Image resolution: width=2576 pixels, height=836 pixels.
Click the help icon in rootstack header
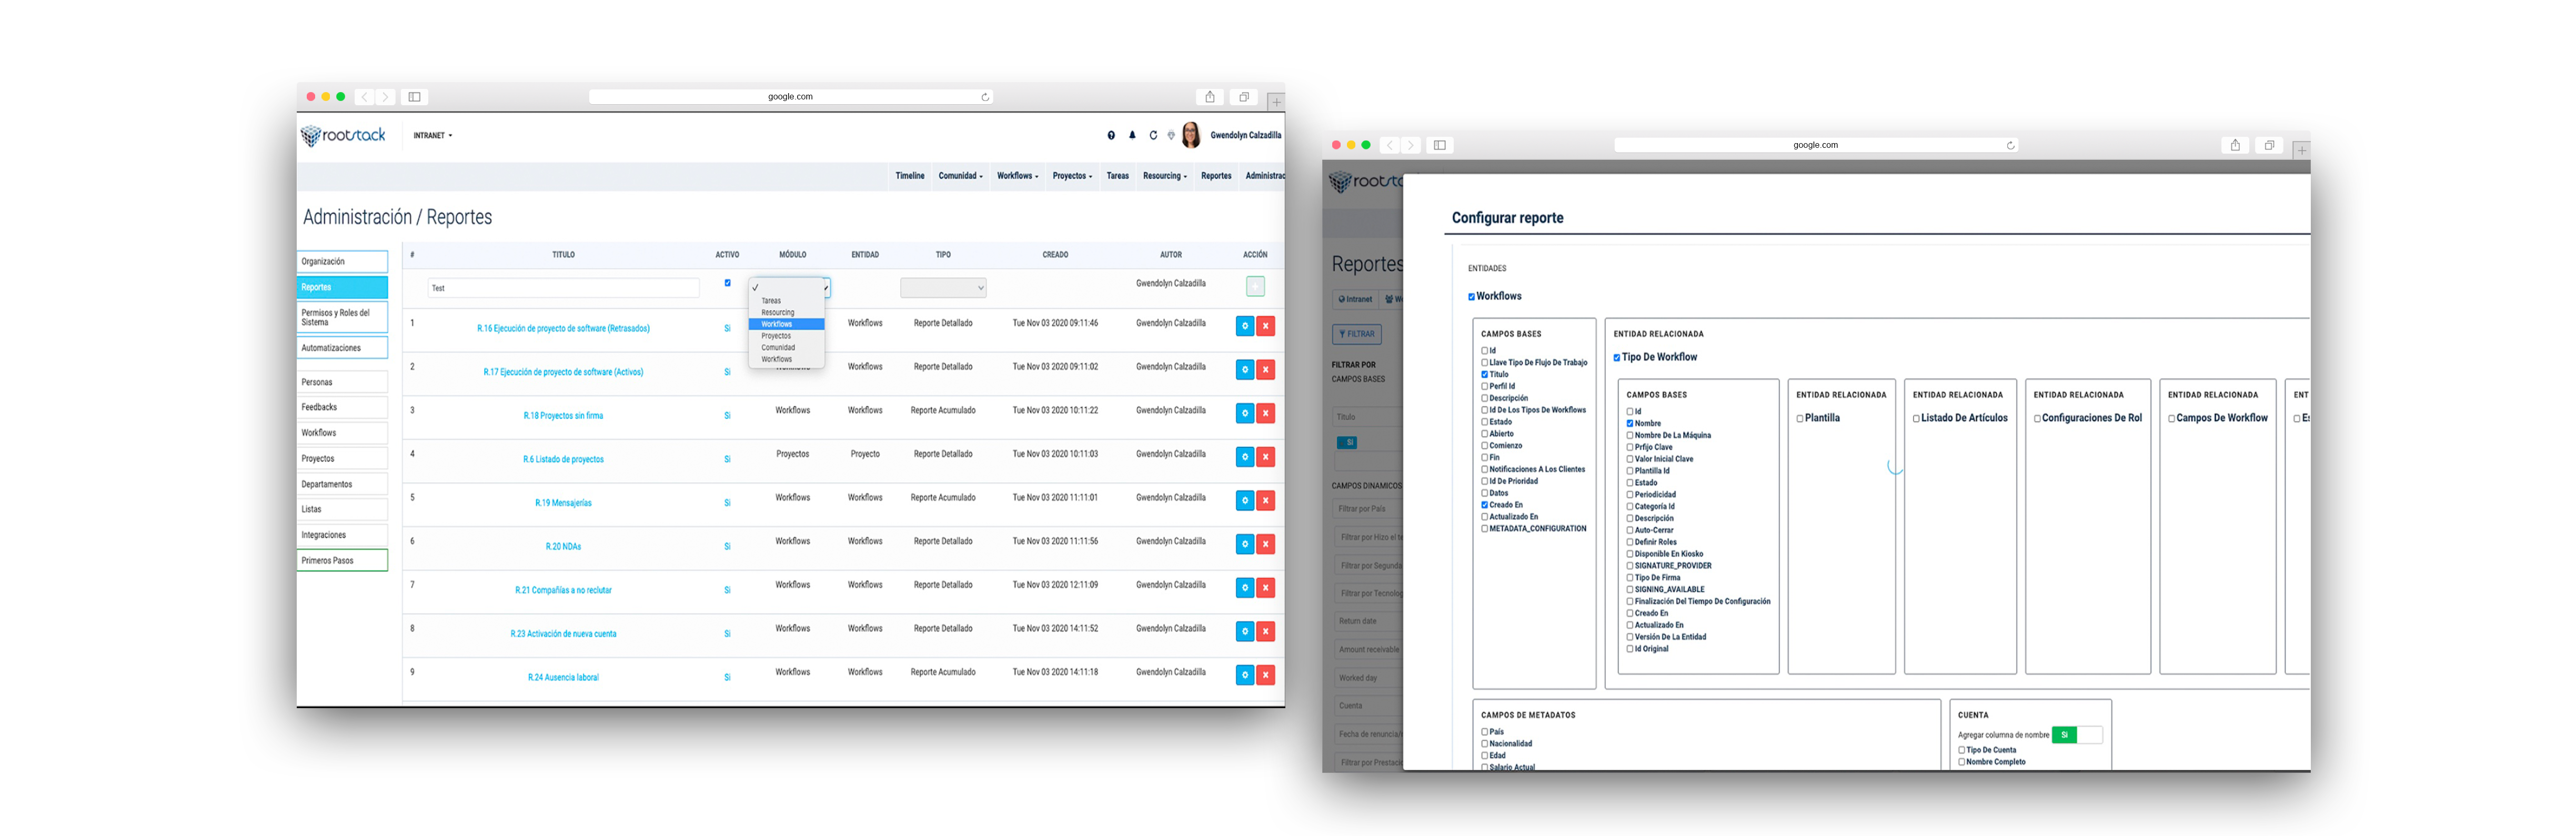tap(1111, 135)
